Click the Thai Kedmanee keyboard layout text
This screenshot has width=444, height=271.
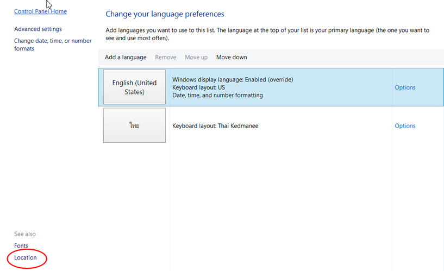(x=215, y=126)
